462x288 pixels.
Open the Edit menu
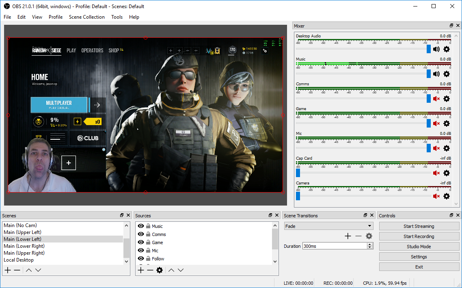[x=22, y=17]
